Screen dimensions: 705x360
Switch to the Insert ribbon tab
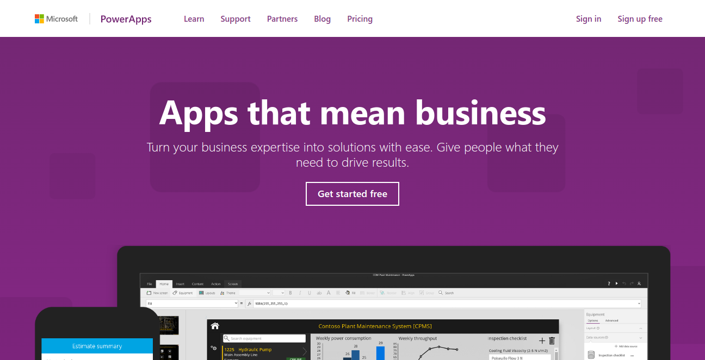tap(180, 284)
